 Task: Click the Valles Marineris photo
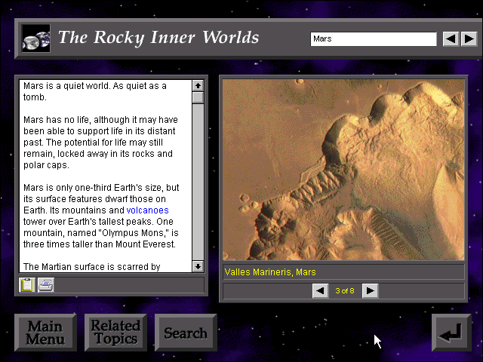pos(343,170)
